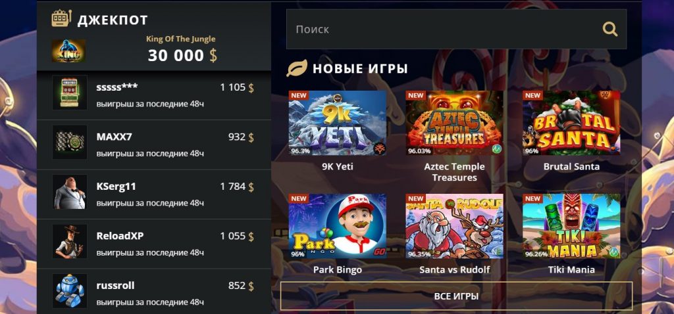Click ReloadXP's cowboy avatar

tap(70, 242)
